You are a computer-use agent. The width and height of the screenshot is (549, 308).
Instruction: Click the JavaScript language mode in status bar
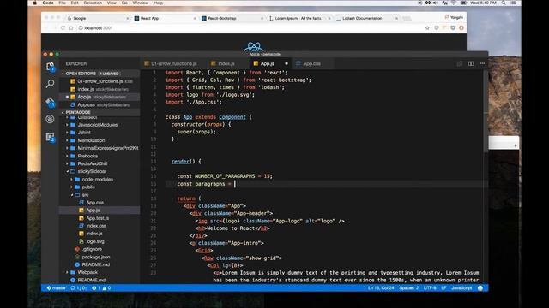tap(462, 288)
